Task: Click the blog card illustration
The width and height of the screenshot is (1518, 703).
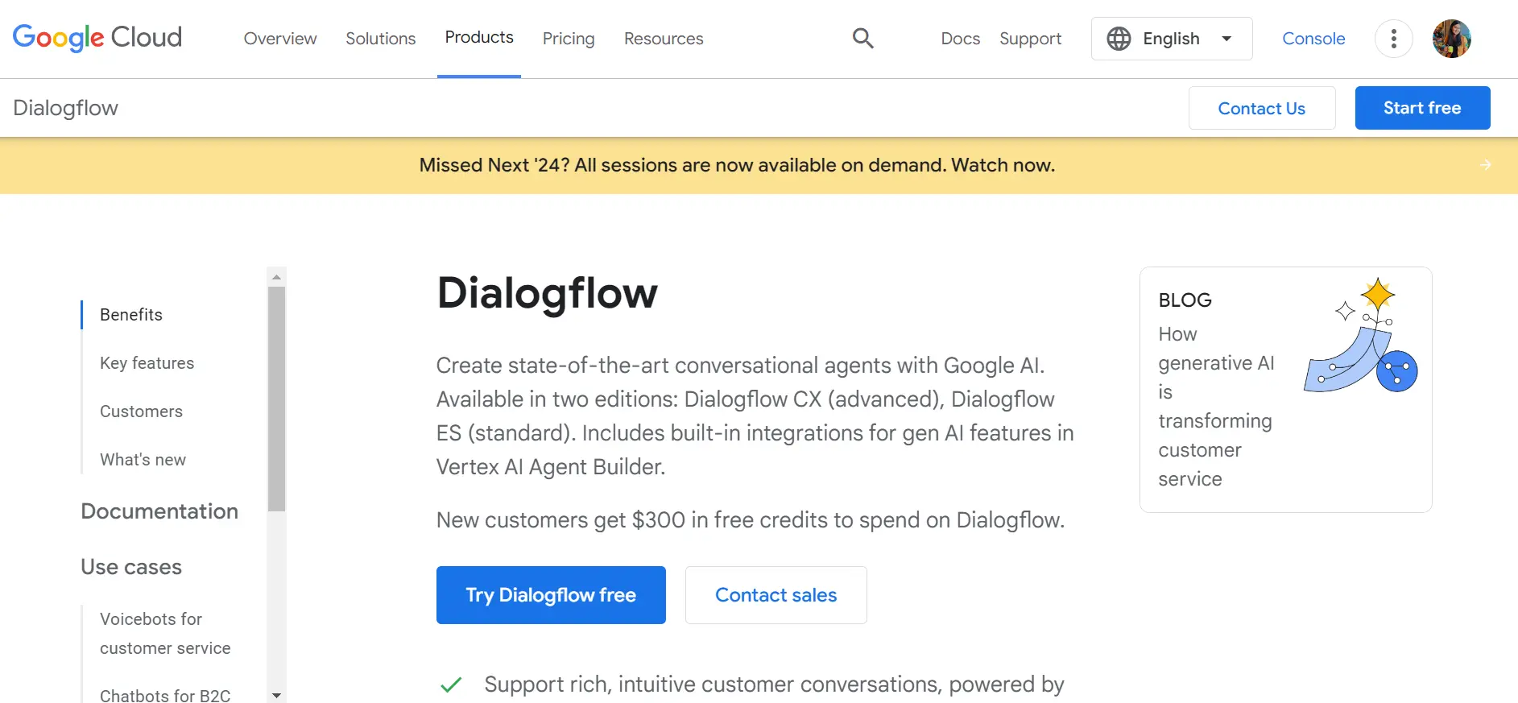Action: click(x=1360, y=336)
